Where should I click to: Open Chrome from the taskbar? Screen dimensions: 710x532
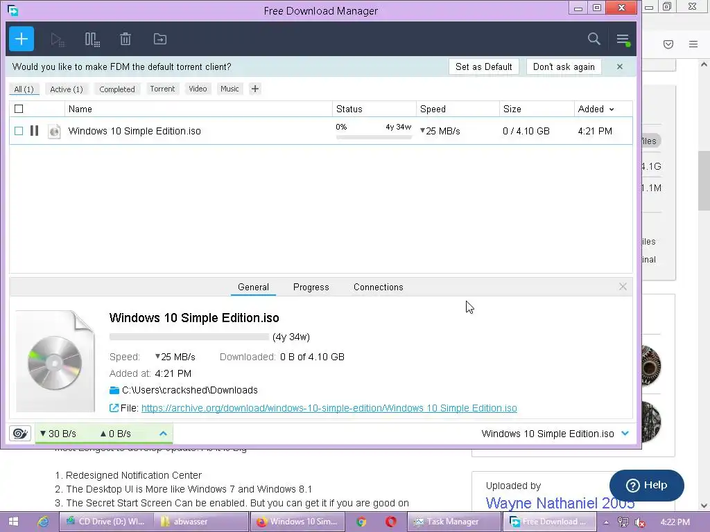(x=361, y=522)
